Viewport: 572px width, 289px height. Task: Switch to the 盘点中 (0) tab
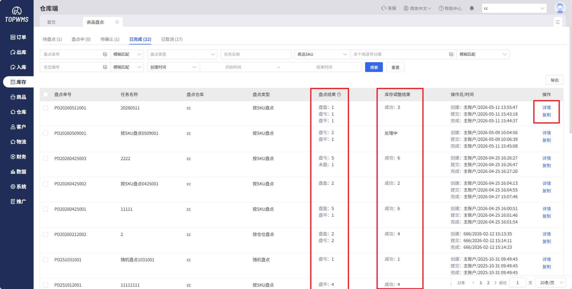(x=81, y=39)
